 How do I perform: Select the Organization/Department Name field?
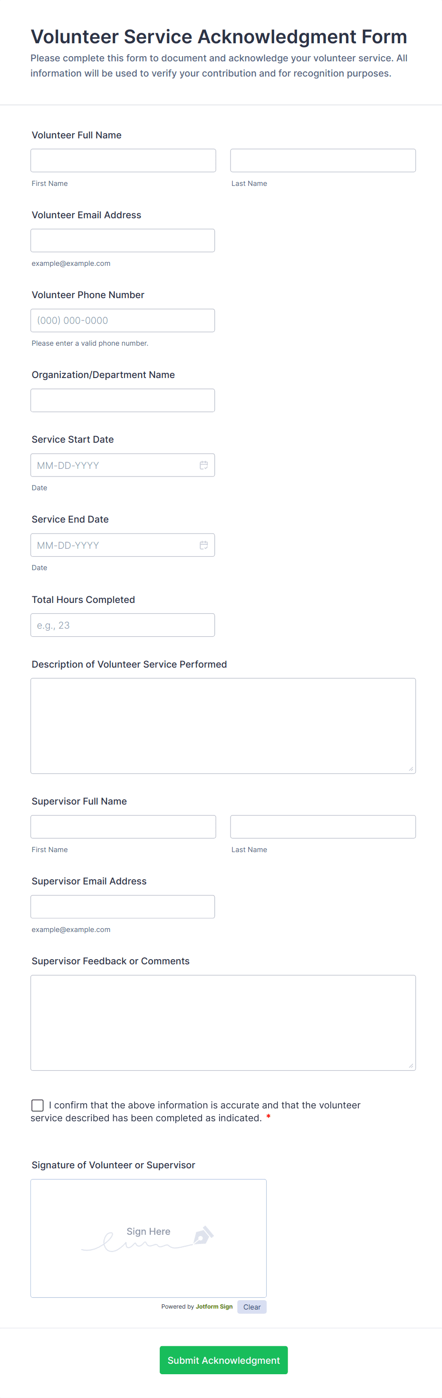[123, 400]
